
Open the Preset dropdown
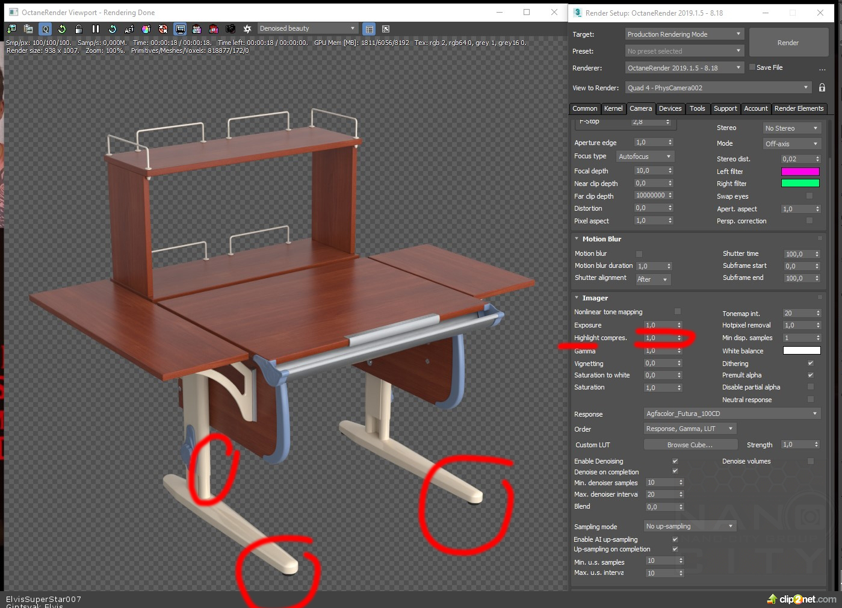tap(684, 51)
